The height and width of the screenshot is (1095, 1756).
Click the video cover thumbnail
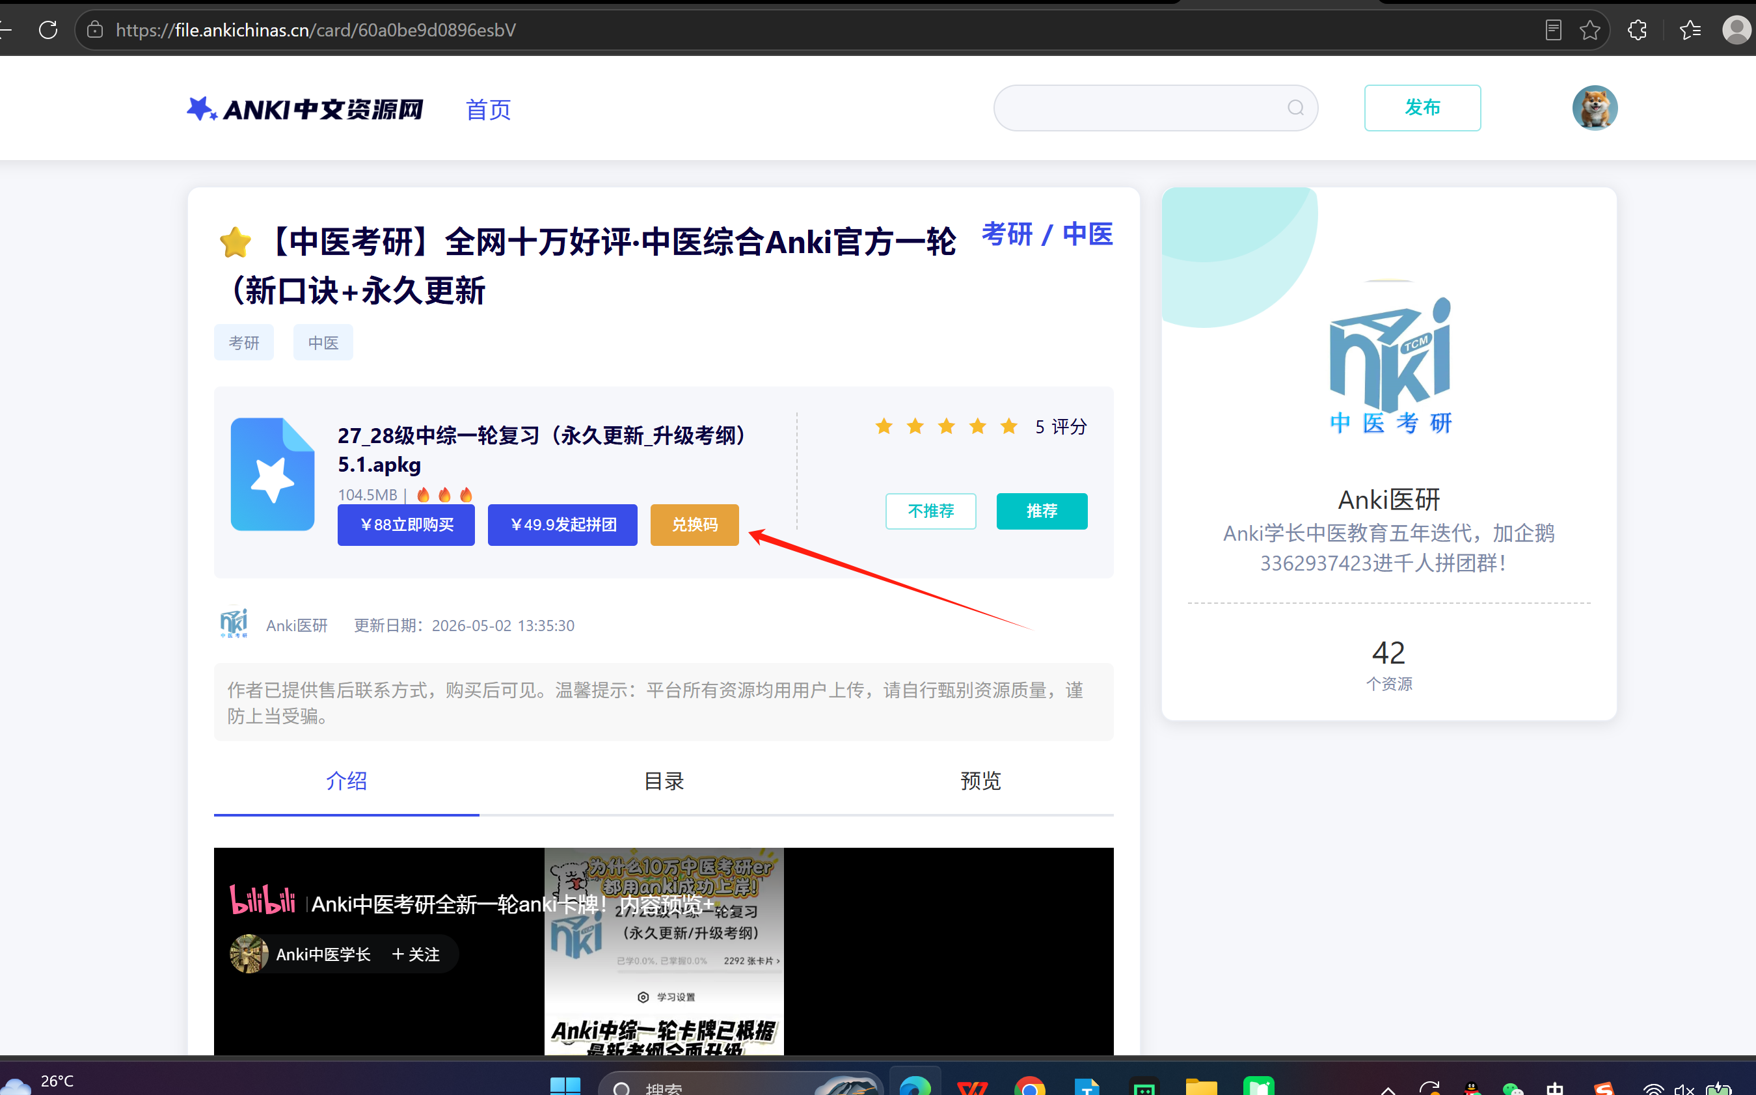664,951
